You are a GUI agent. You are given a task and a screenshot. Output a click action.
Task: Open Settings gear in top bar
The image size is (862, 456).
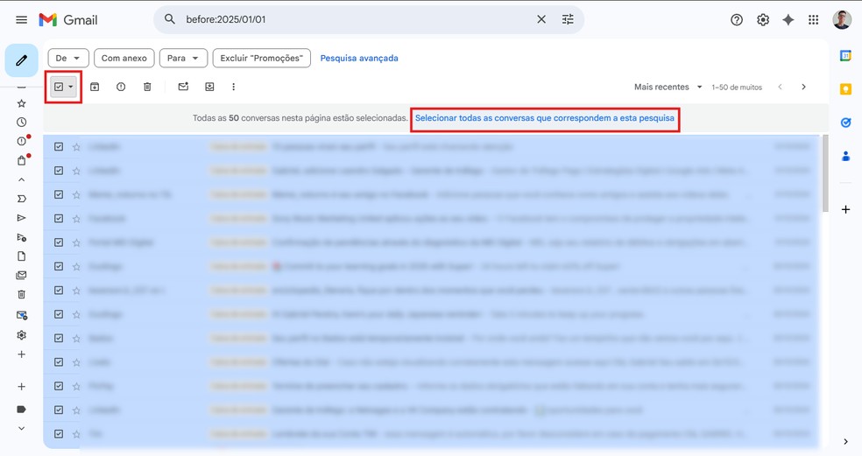tap(763, 20)
